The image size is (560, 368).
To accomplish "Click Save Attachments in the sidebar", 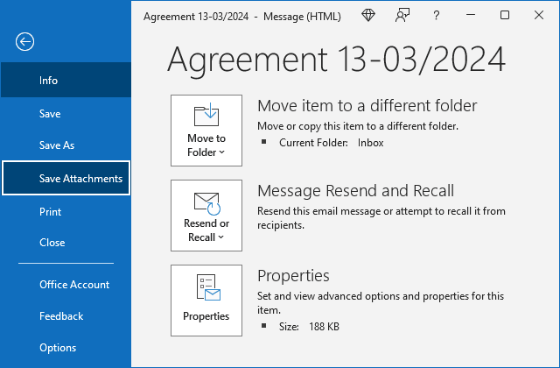I will pos(80,179).
